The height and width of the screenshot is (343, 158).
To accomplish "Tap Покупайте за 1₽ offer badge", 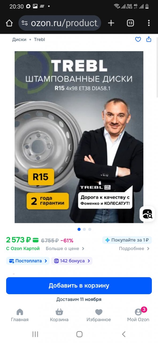I will 127,240.
